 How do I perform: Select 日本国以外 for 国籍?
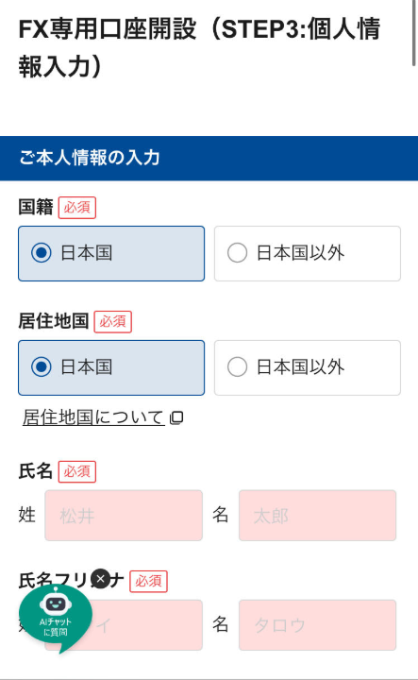(x=308, y=254)
